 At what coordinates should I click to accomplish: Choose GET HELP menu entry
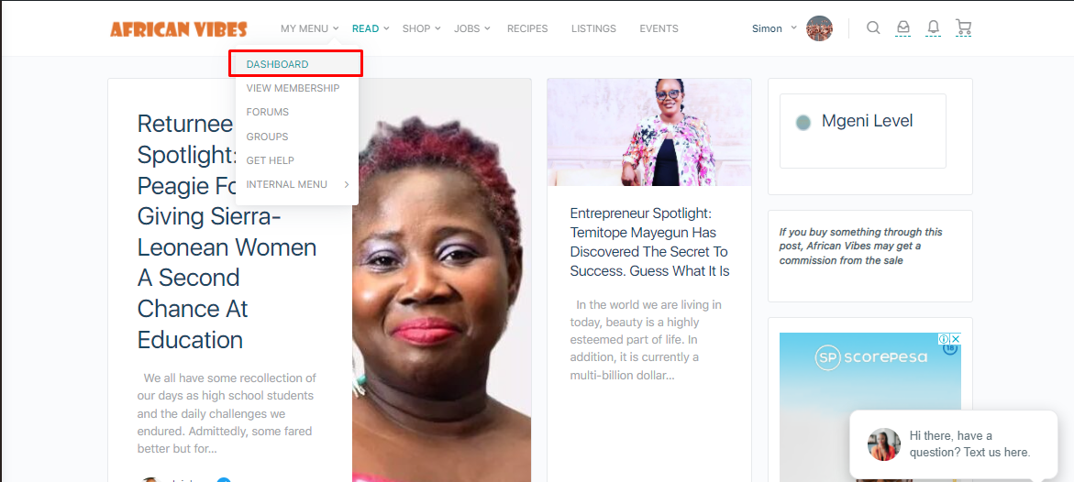point(270,160)
